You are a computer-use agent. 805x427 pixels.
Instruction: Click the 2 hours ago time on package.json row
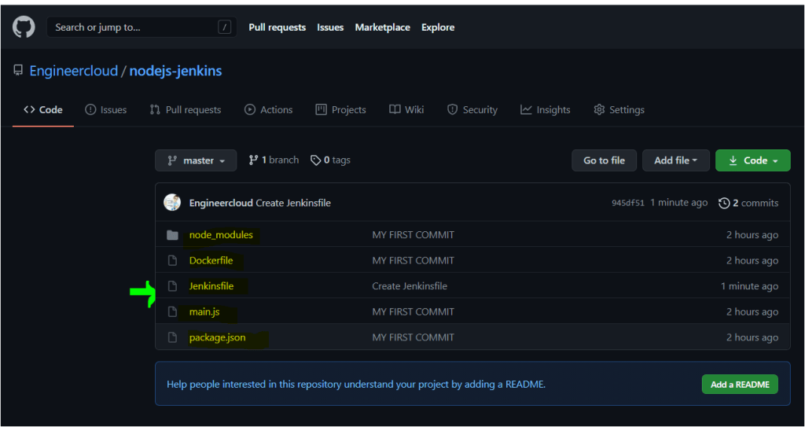click(752, 337)
